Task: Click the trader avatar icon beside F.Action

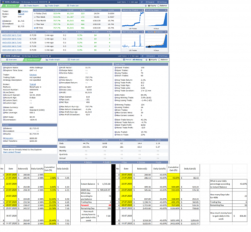Action: (19, 11)
